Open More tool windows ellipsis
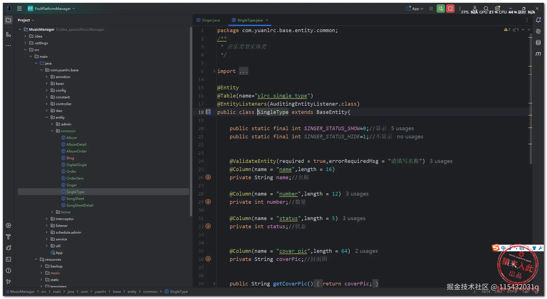The height and width of the screenshot is (299, 547). pos(8,45)
